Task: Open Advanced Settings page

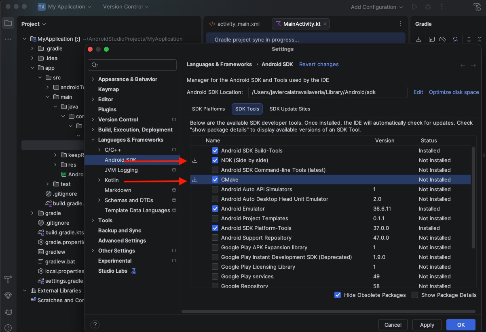Action: (122, 240)
